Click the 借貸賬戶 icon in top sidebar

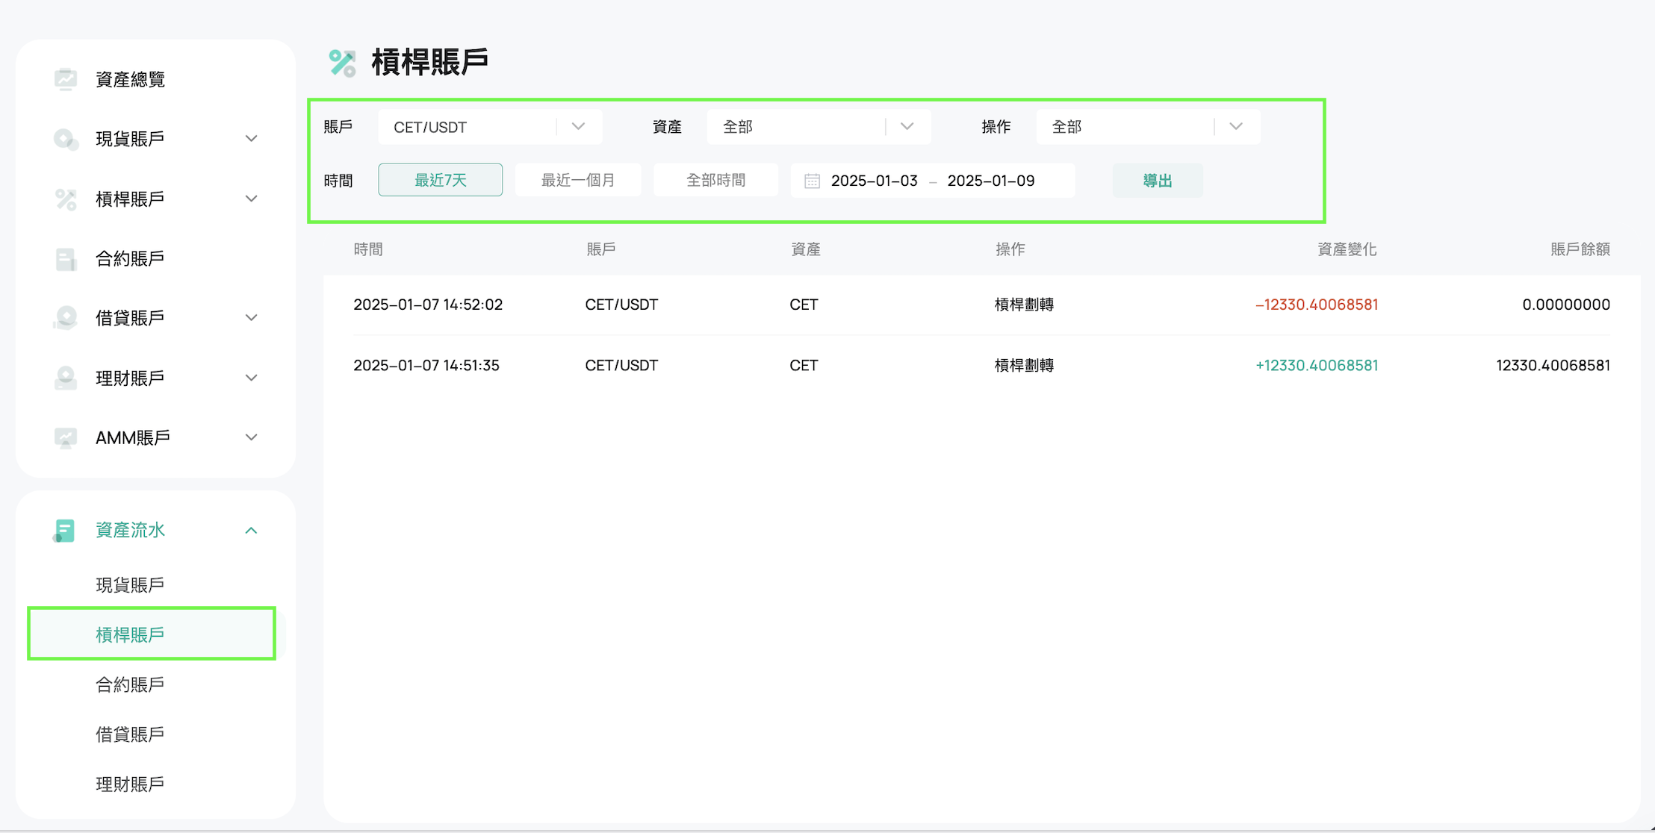pyautogui.click(x=66, y=318)
